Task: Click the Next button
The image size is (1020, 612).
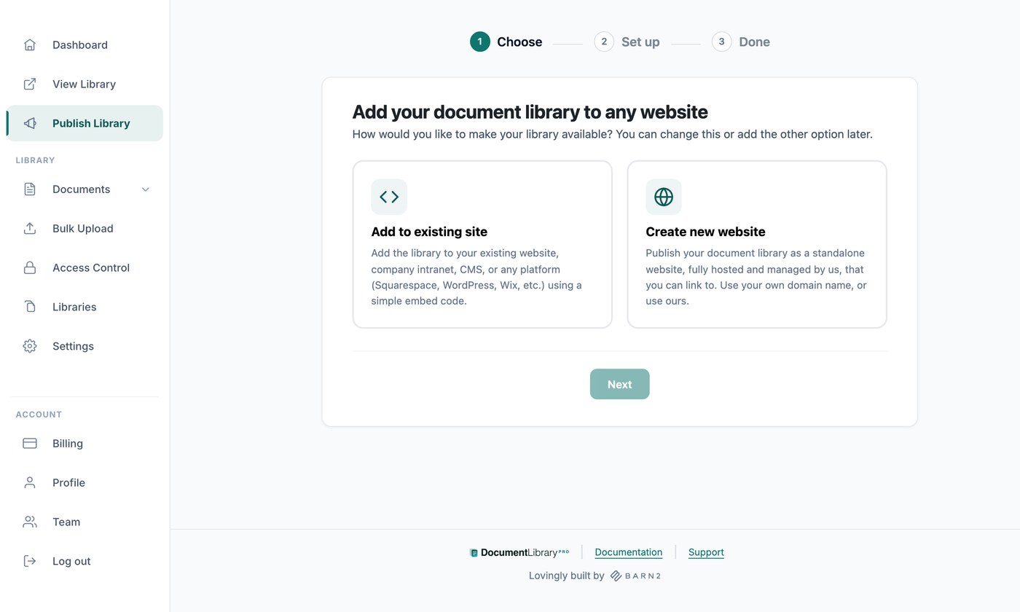Action: point(619,385)
